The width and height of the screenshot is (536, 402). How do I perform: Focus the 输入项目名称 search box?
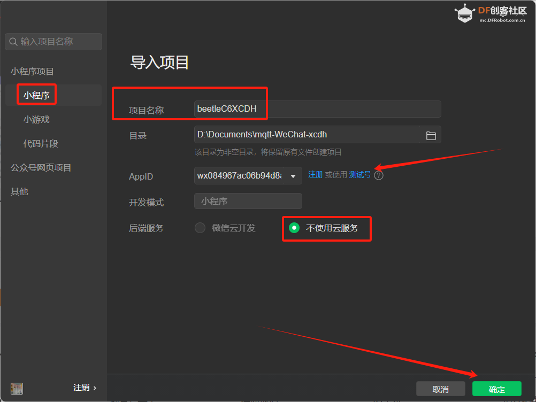[x=53, y=42]
